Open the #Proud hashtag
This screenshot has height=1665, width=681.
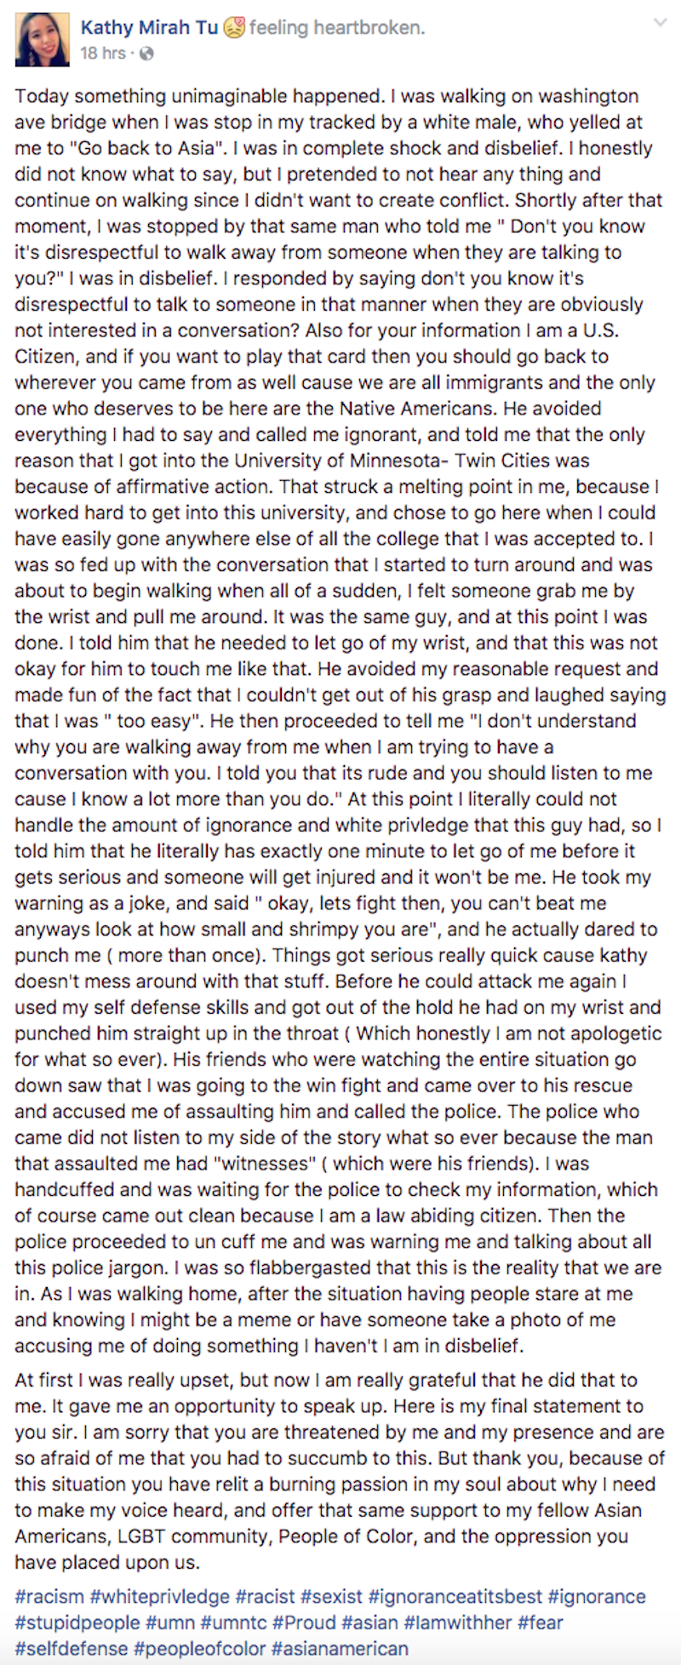pos(303,1622)
